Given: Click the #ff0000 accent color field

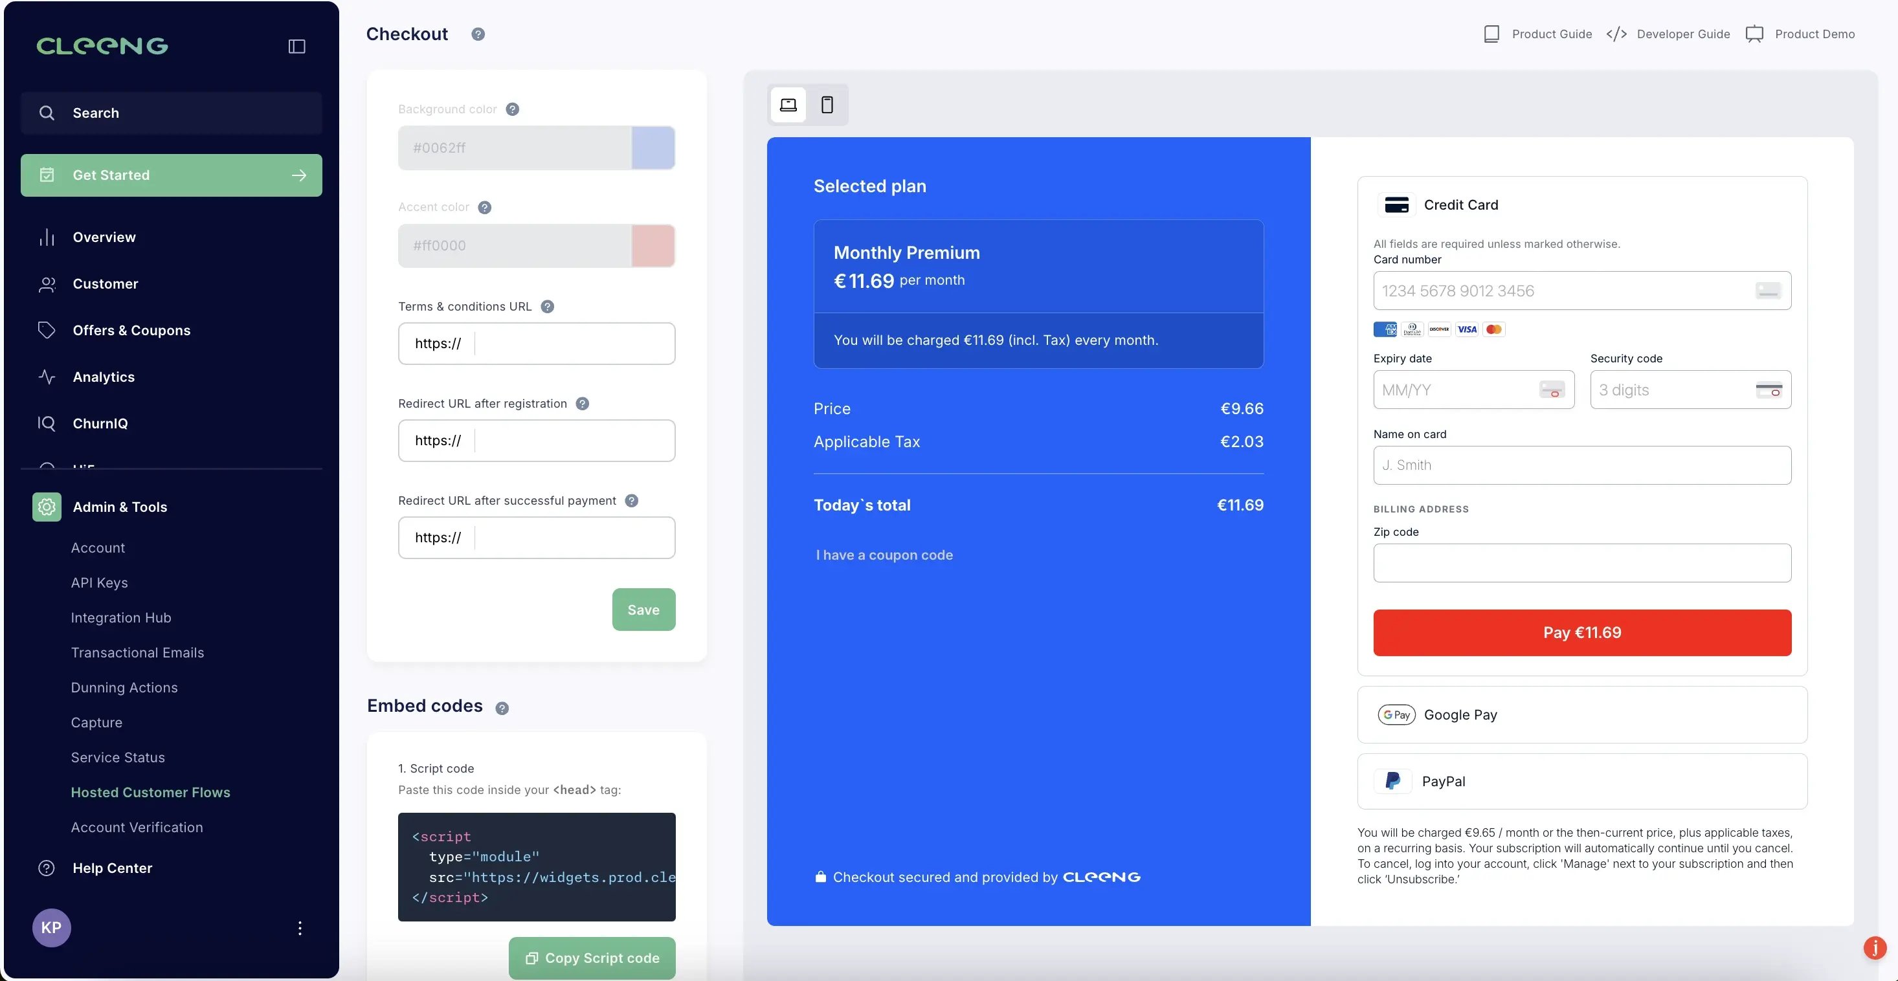Looking at the screenshot, I should pos(515,246).
